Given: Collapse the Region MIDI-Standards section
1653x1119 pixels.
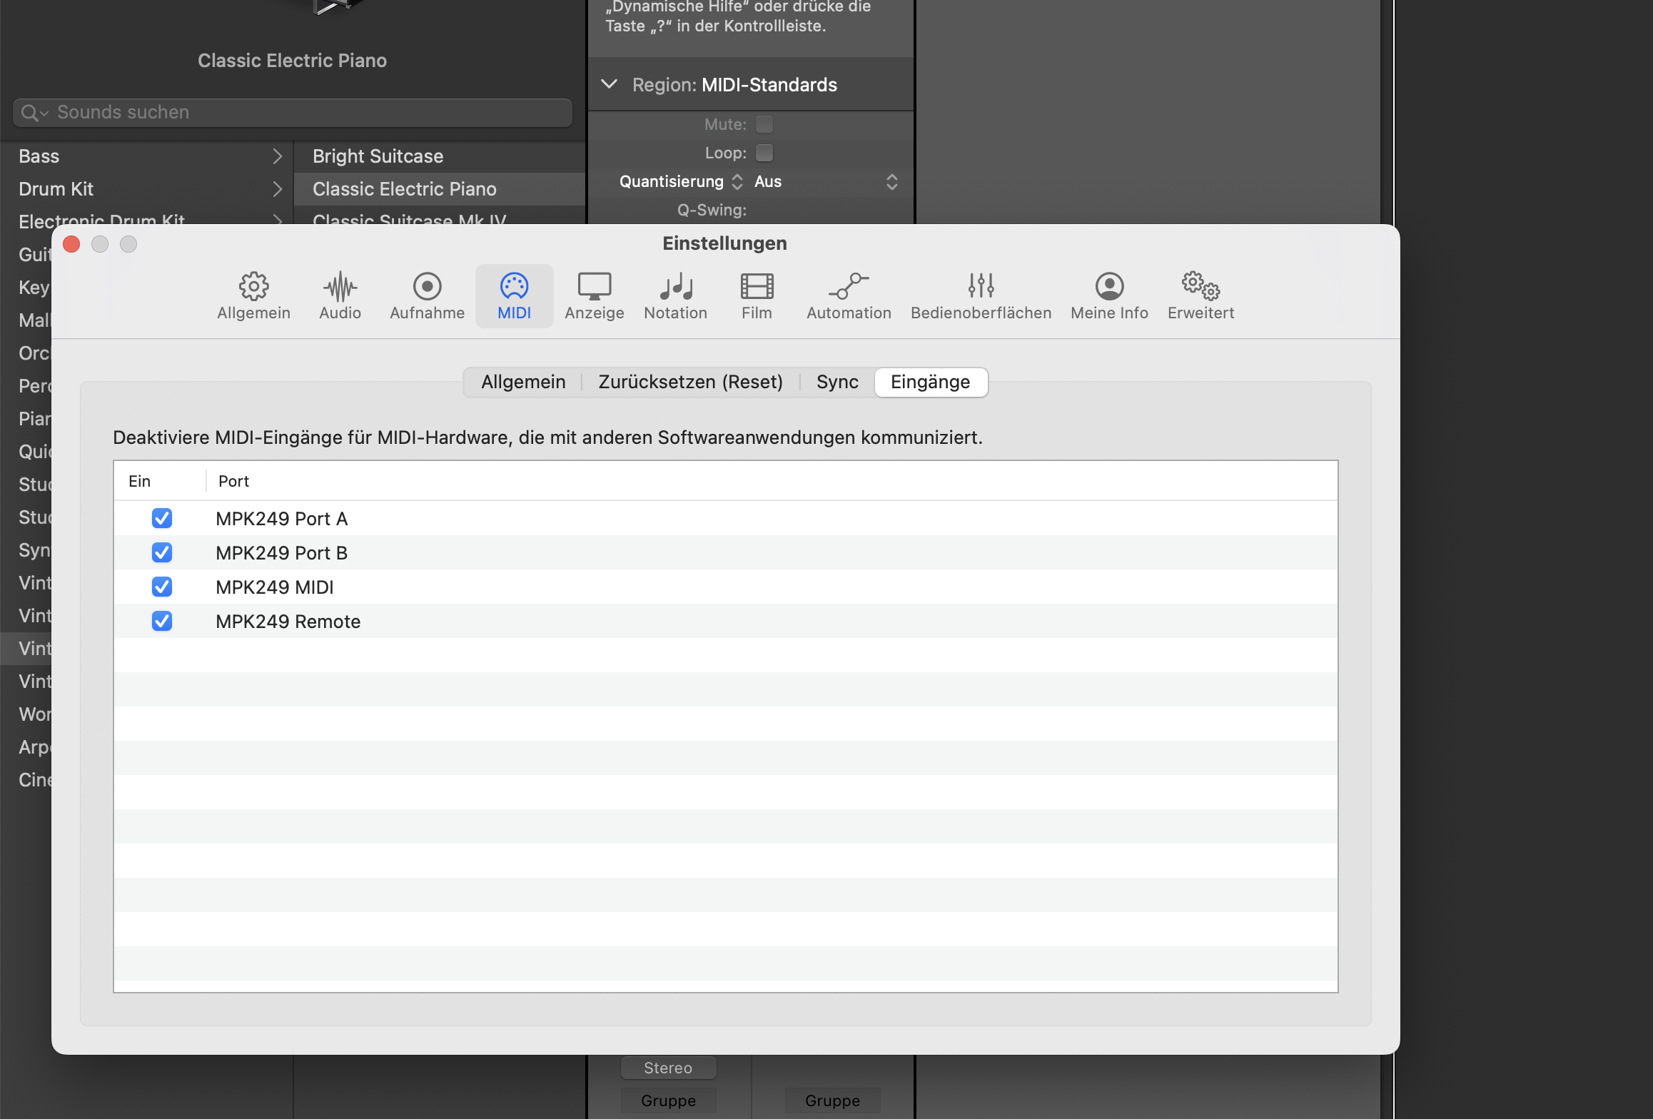Looking at the screenshot, I should tap(609, 84).
